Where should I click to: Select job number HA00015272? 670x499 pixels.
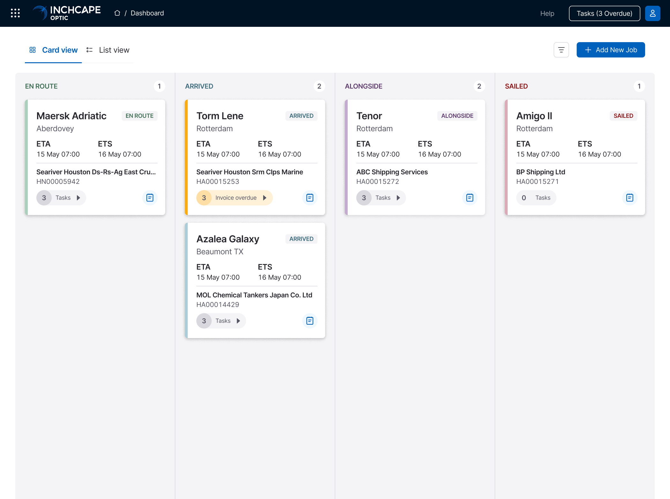[x=378, y=181]
